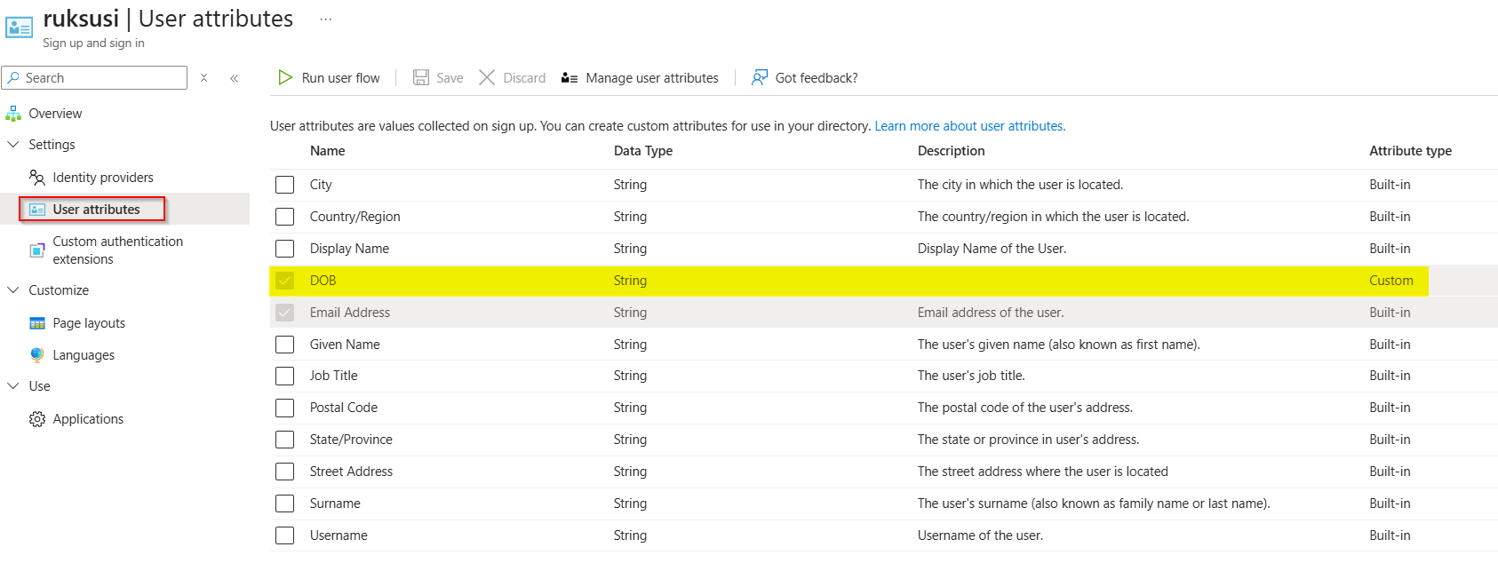
Task: Open Learn more about user attributes link
Action: coord(970,126)
